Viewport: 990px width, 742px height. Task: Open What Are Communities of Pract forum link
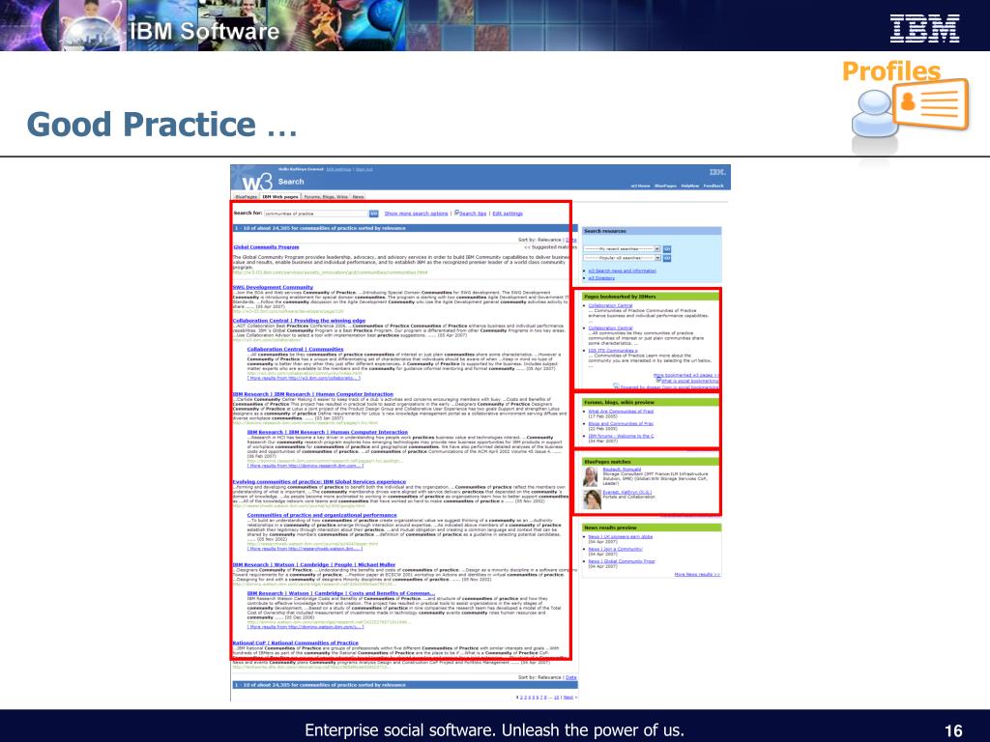click(x=621, y=412)
